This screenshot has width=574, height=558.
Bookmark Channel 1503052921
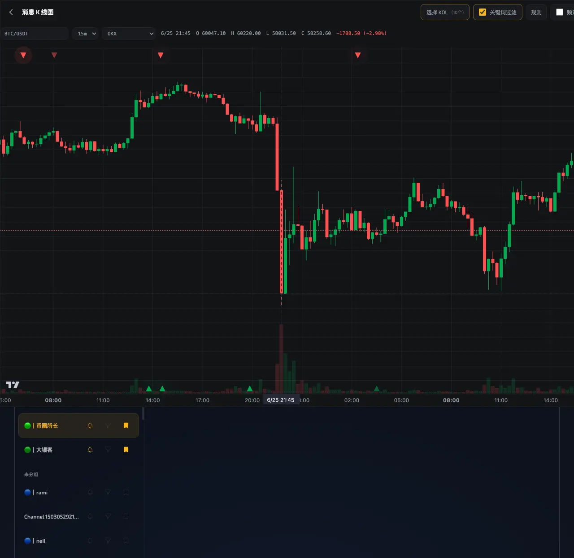point(126,516)
